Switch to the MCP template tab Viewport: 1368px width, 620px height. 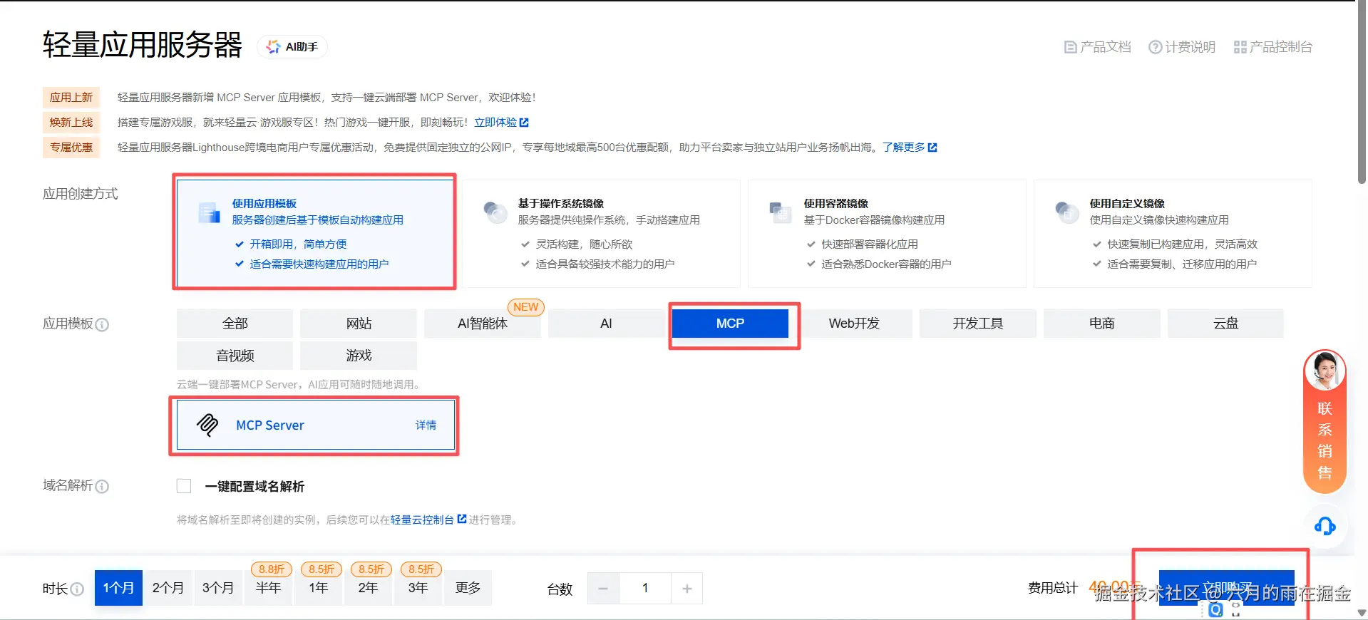[x=730, y=324]
